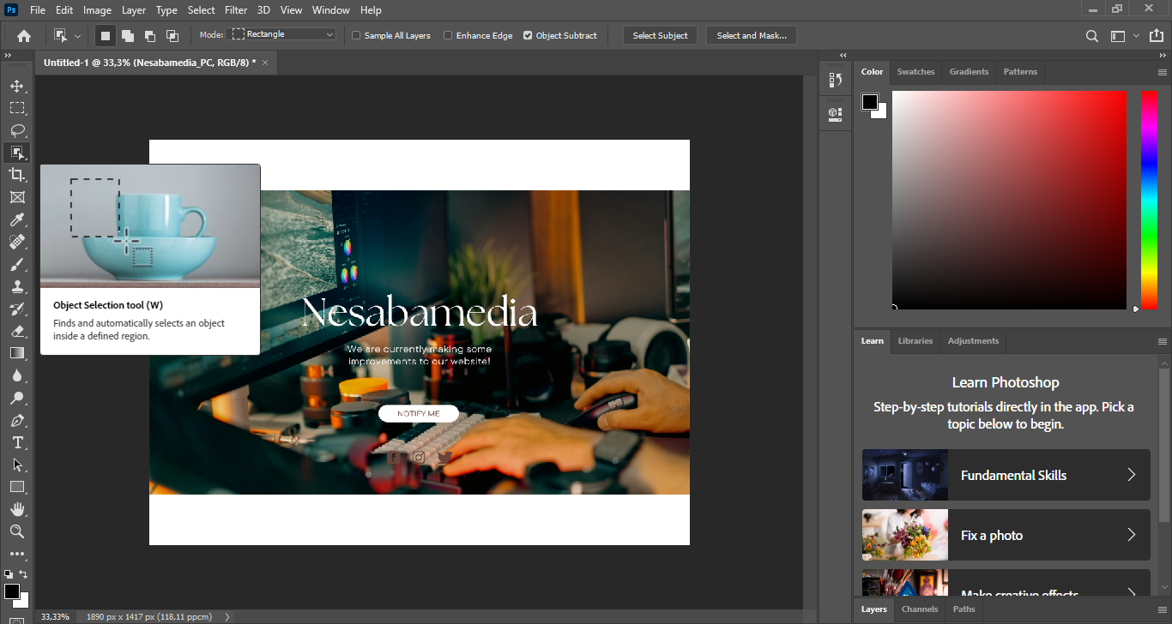Screen dimensions: 1172x624
Task: Click the rainbow hue slider strip
Action: tap(1149, 199)
